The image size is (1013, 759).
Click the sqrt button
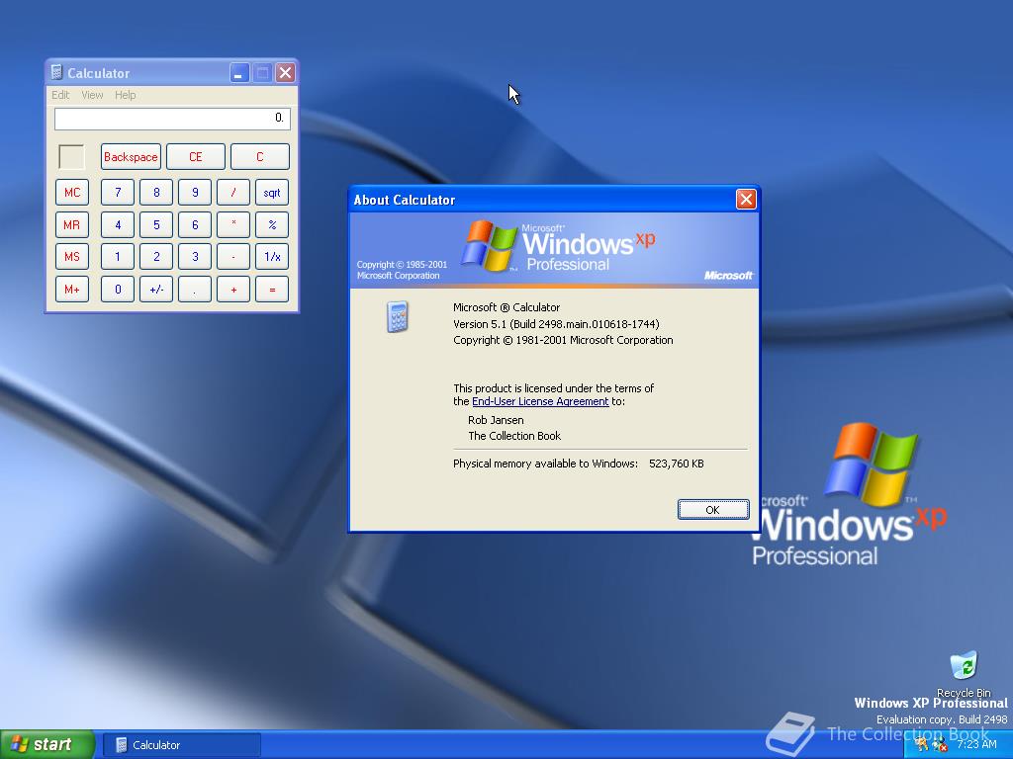point(272,193)
